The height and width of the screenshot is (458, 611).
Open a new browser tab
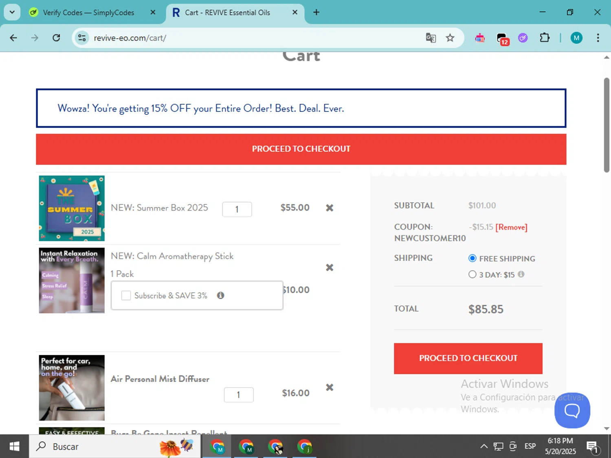[x=316, y=12]
